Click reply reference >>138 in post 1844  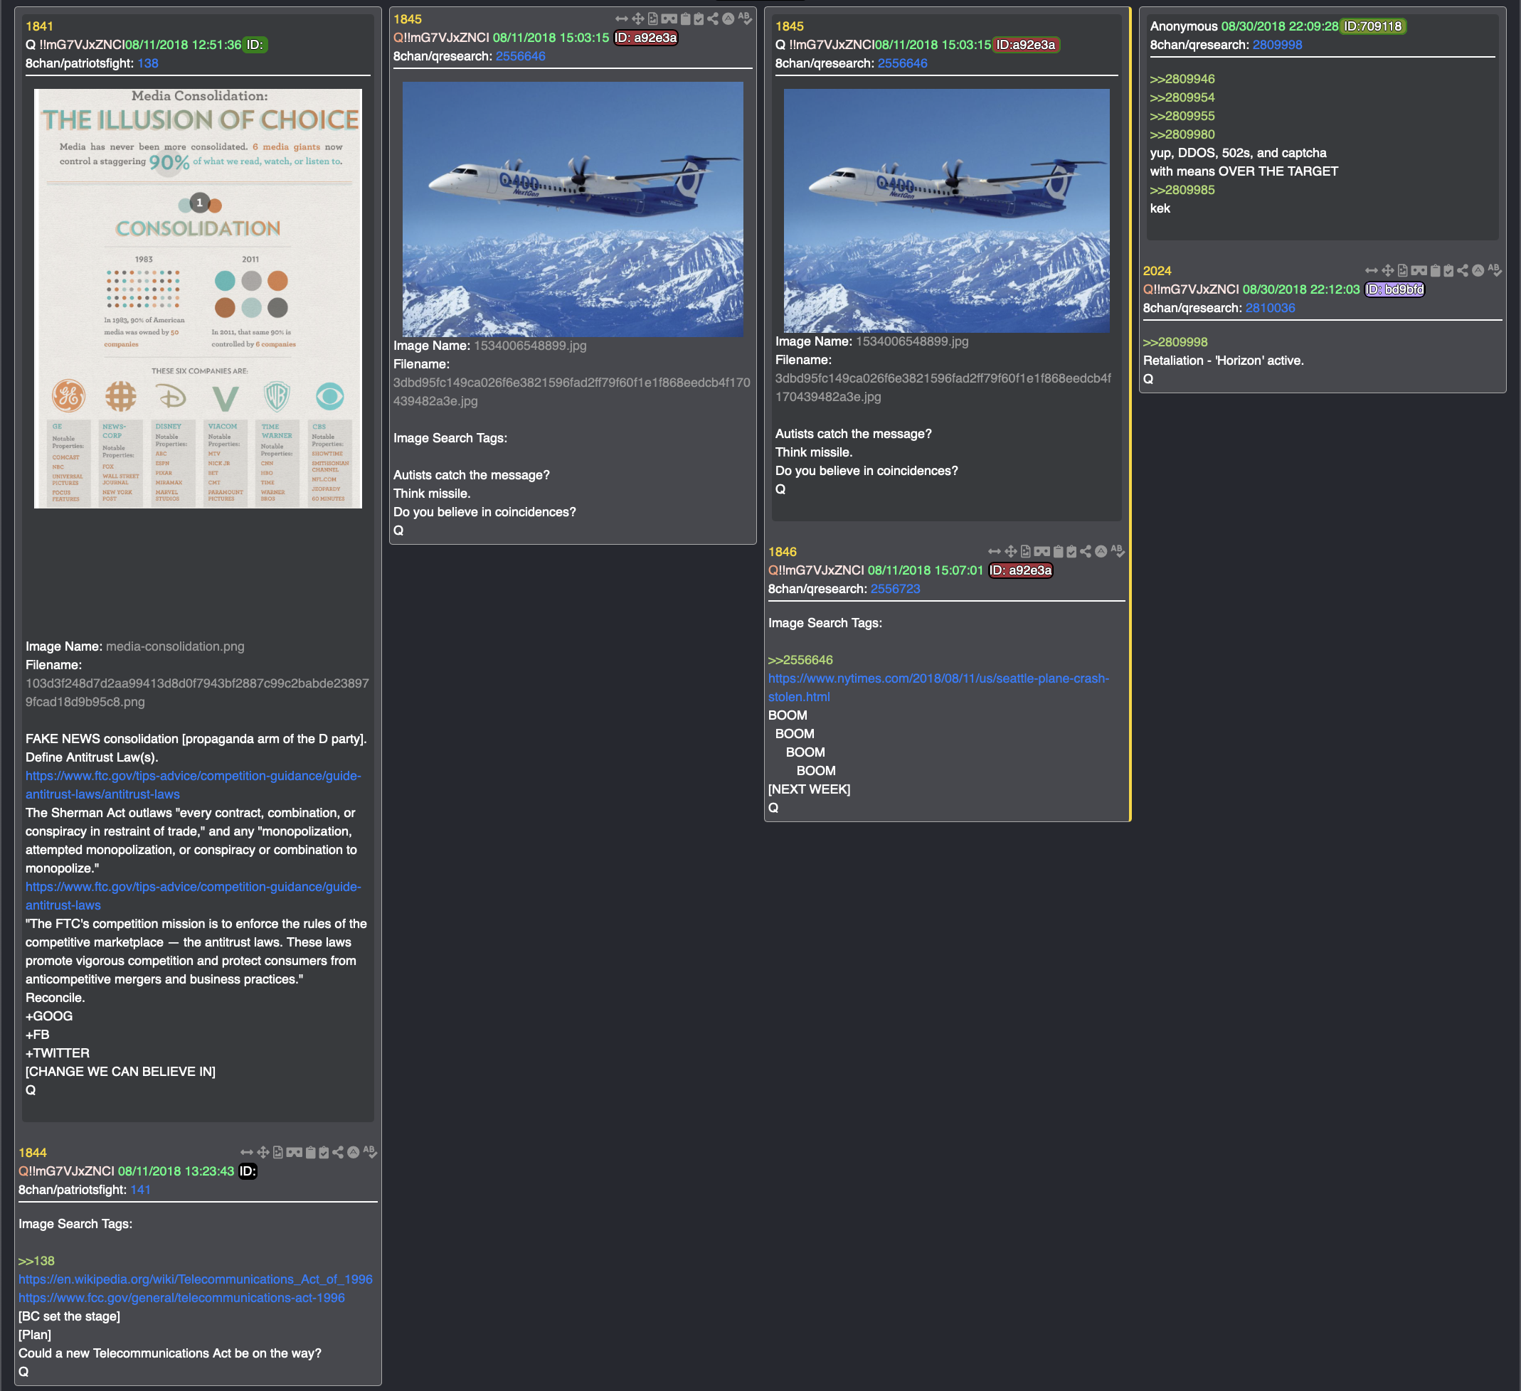[x=36, y=1260]
